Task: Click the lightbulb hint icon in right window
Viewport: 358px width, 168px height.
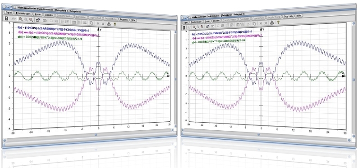Action: 278,22
